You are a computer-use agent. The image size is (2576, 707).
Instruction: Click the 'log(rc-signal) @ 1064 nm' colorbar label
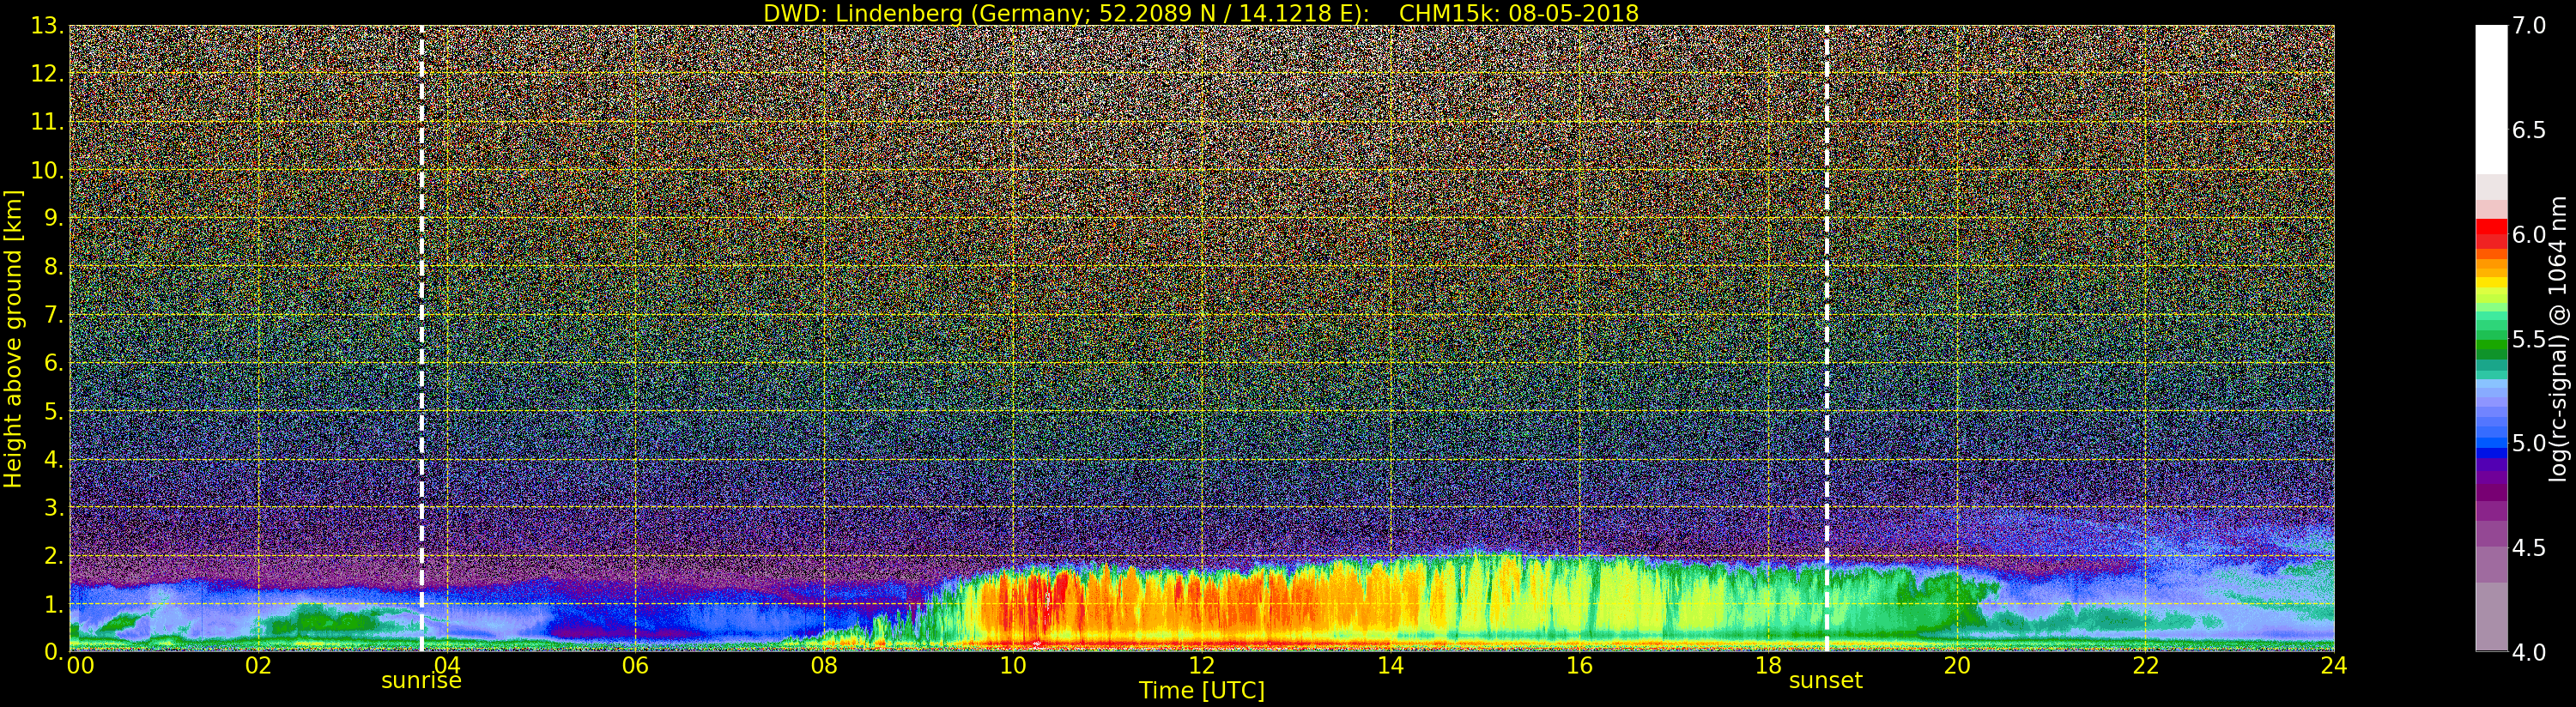[2557, 339]
